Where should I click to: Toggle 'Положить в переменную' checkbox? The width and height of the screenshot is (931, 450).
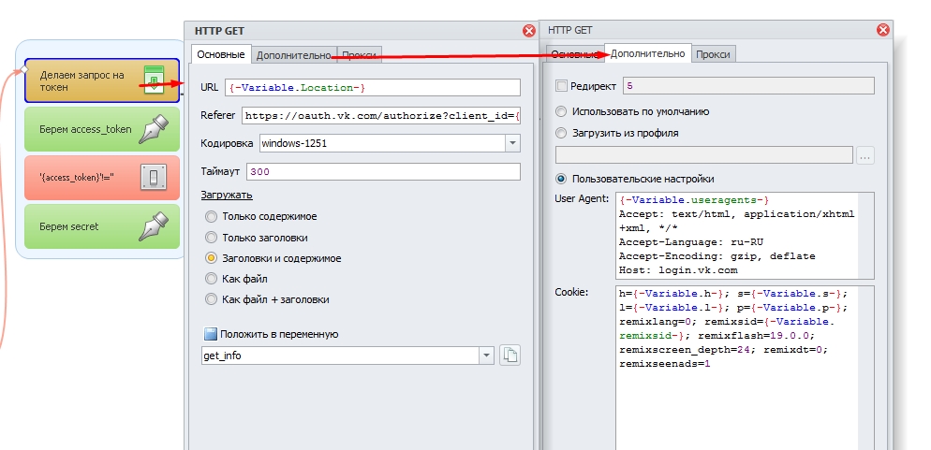click(x=211, y=334)
